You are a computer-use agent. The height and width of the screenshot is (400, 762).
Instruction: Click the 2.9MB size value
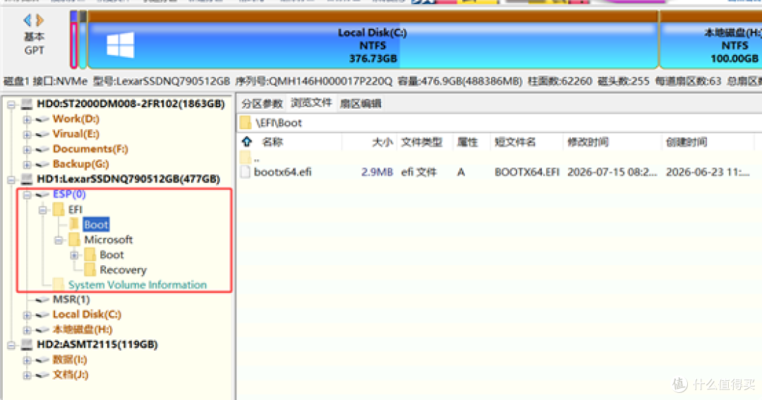(377, 172)
